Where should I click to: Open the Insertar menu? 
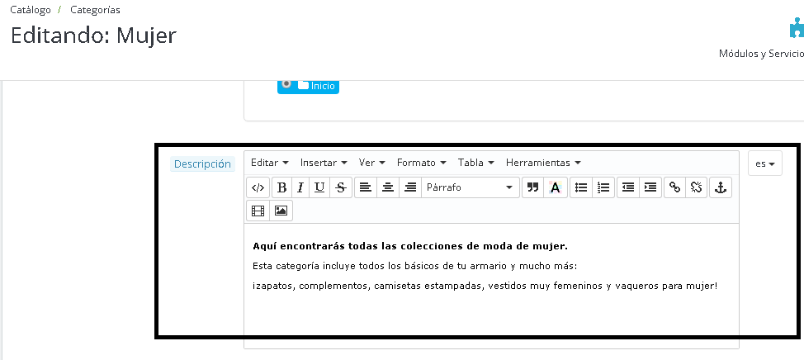pos(324,163)
